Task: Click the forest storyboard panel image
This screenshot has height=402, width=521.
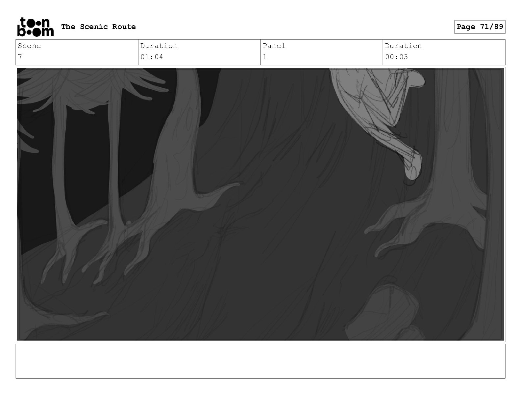Action: [260, 204]
